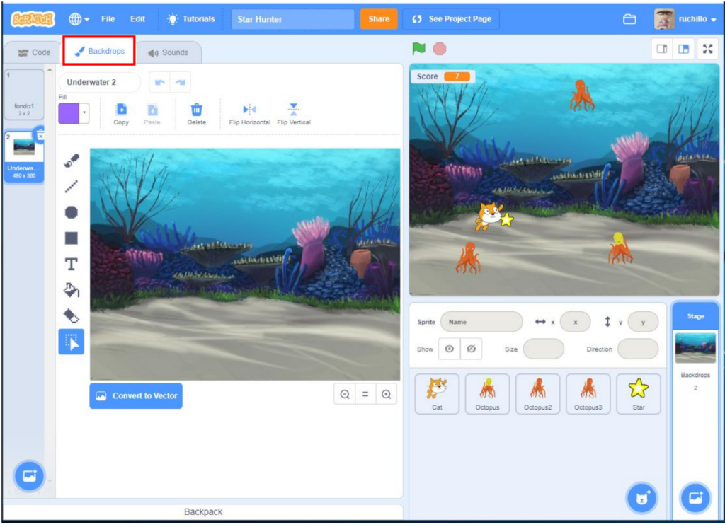
Task: Select the Brush tool
Action: [x=71, y=161]
